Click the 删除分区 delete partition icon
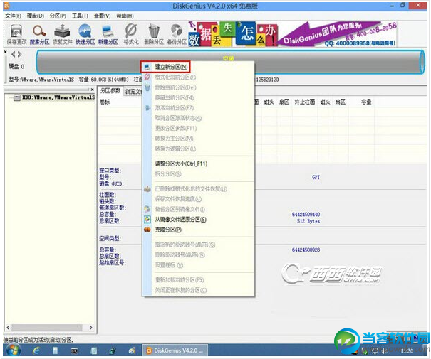431x359 pixels. pos(154,34)
